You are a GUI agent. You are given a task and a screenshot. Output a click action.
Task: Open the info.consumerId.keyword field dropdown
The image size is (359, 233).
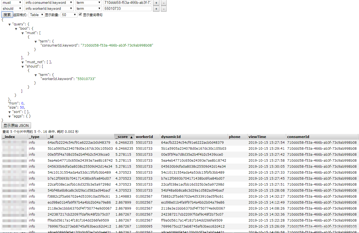click(49, 2)
